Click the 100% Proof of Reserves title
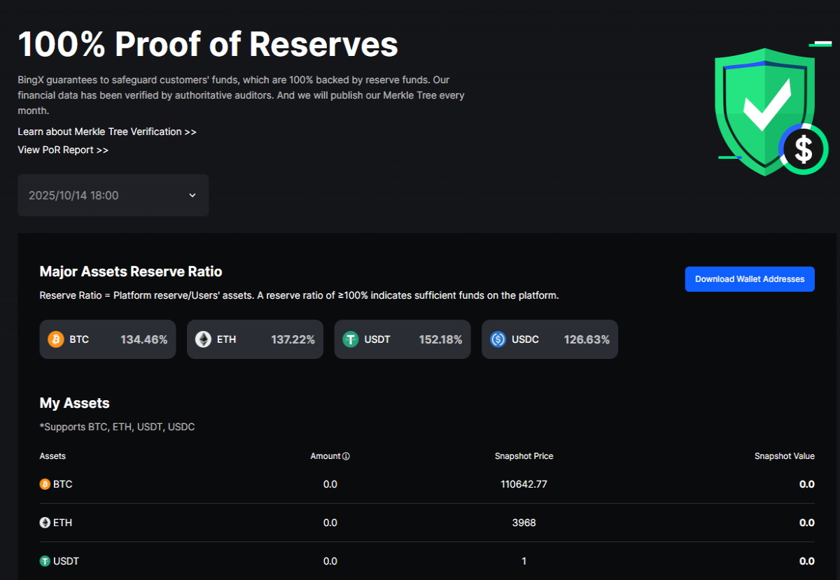 208,44
